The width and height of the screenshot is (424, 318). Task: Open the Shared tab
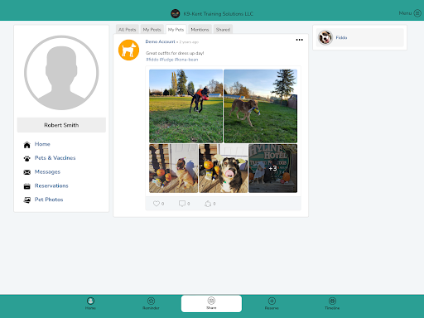click(x=223, y=30)
